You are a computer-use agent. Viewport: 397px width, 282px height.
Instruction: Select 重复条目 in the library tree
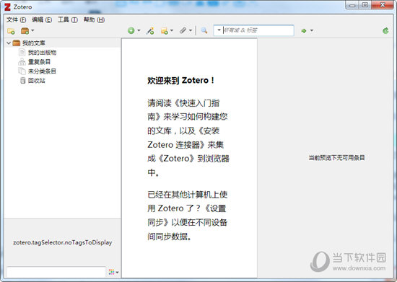click(39, 62)
